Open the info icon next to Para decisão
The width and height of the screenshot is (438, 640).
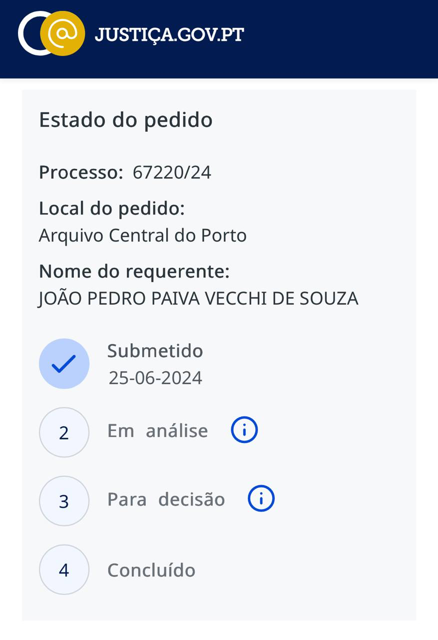pos(261,498)
